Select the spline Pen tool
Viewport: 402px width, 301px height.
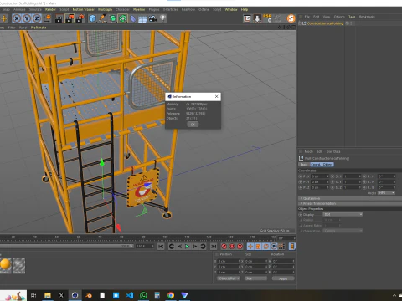click(102, 18)
